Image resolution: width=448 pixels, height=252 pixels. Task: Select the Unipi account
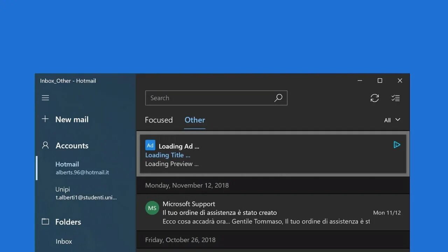(x=85, y=193)
